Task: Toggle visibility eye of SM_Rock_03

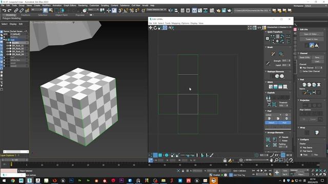Action: click(8, 52)
